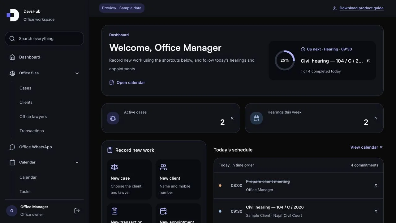Click the Record new work clipboard icon

pos(110,150)
